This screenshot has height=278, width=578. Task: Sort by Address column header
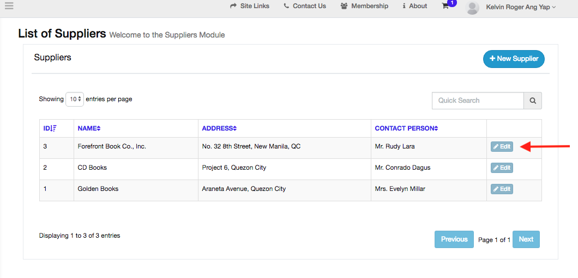point(219,128)
